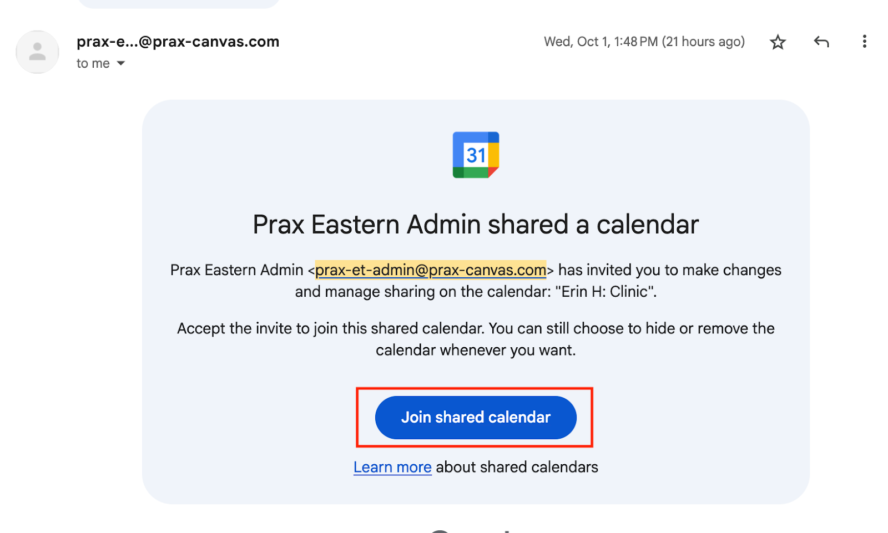Image resolution: width=888 pixels, height=533 pixels.
Task: Click the Join shared calendar button
Action: 476,418
